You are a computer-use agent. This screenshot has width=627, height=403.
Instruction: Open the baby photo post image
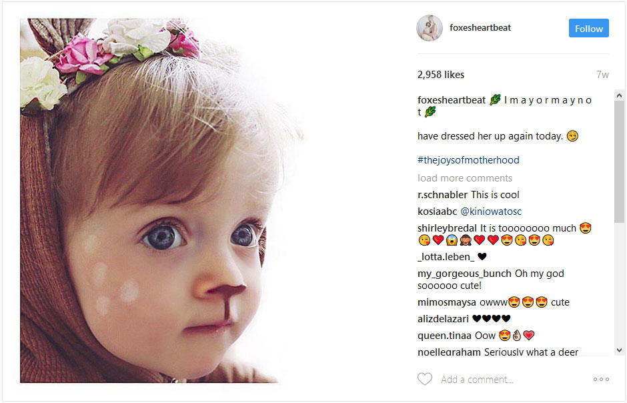(162, 200)
